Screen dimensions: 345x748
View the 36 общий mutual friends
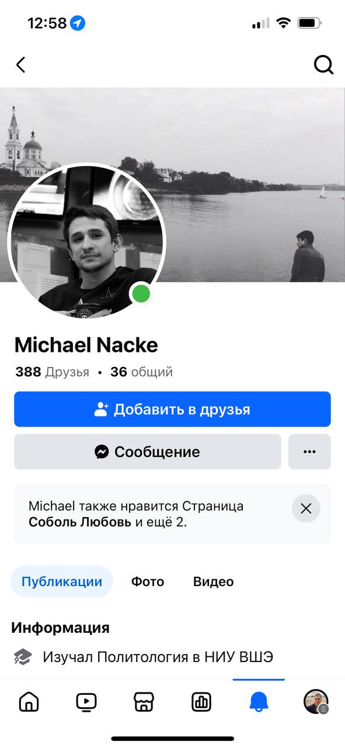(141, 372)
